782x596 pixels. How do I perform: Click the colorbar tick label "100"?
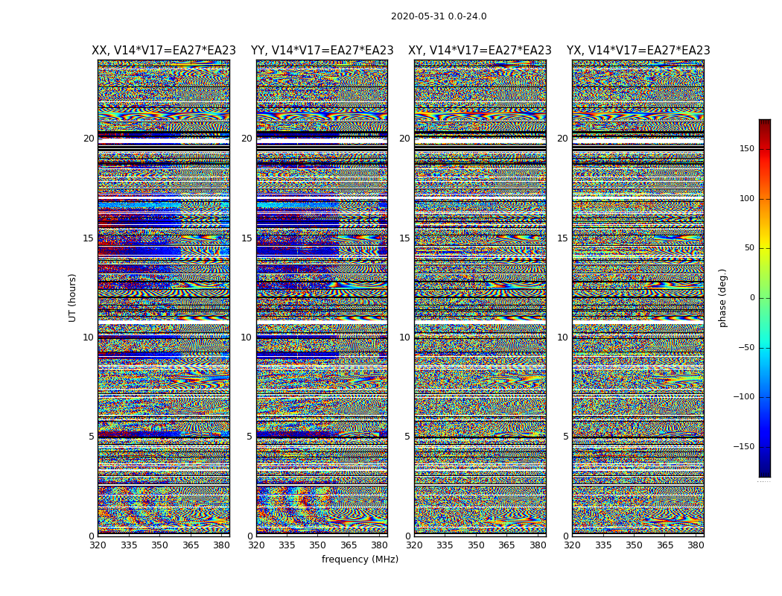(x=747, y=198)
